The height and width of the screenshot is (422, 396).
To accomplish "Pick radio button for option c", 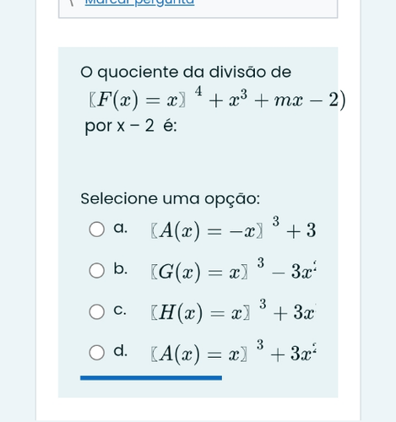I will click(97, 311).
